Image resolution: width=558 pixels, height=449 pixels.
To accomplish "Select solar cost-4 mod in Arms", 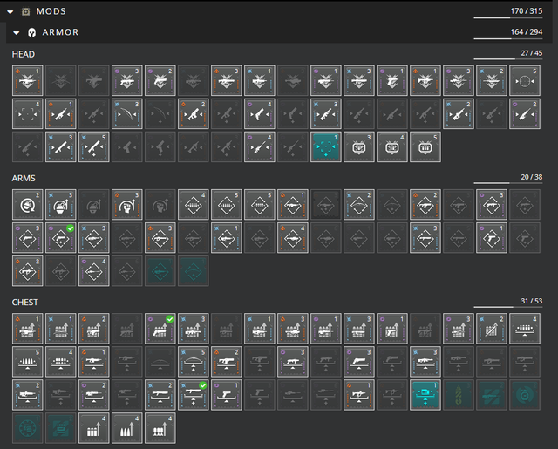I will pyautogui.click(x=293, y=237).
